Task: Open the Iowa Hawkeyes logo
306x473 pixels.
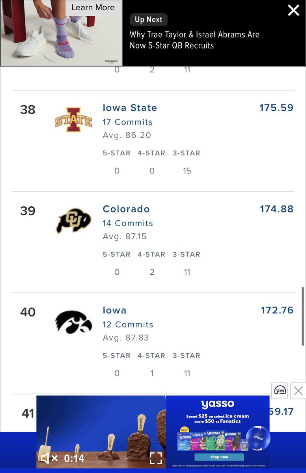Action: point(73,322)
